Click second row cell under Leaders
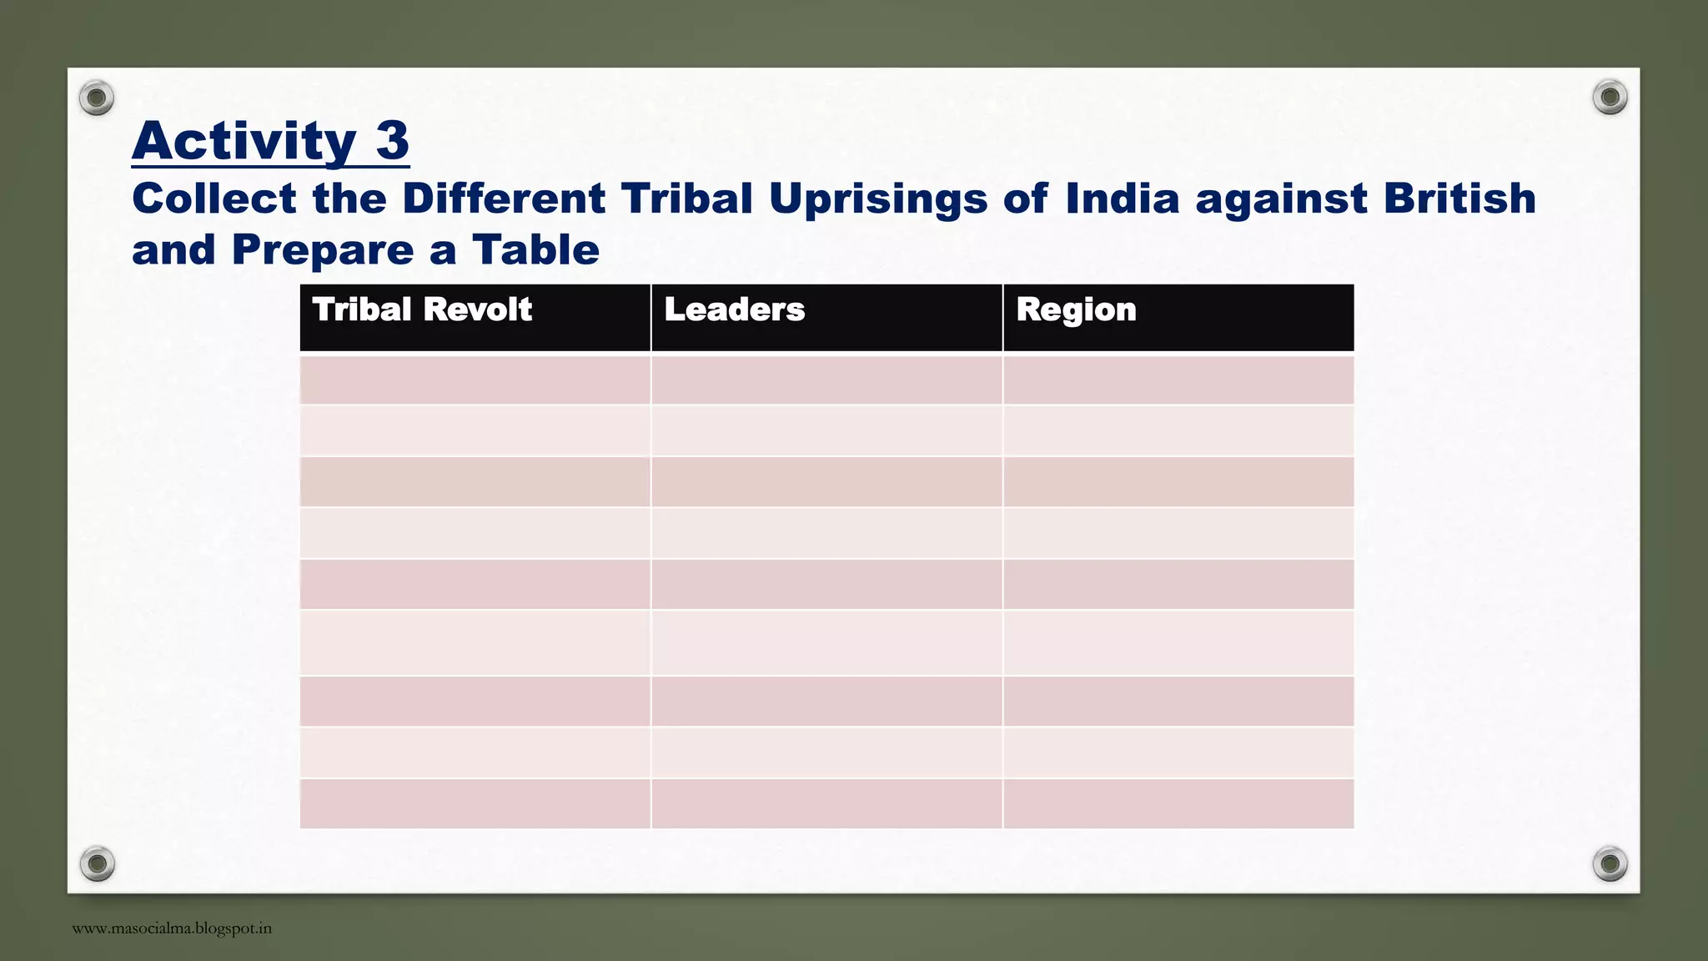Viewport: 1708px width, 961px height. pyautogui.click(x=826, y=431)
